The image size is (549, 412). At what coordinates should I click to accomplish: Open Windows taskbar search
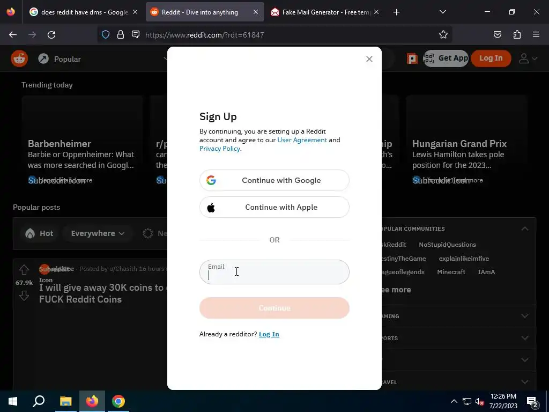pyautogui.click(x=39, y=401)
